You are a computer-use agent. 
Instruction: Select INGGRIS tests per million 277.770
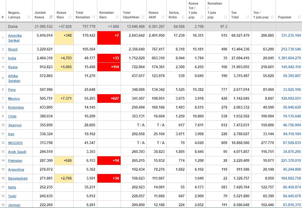click(x=267, y=143)
